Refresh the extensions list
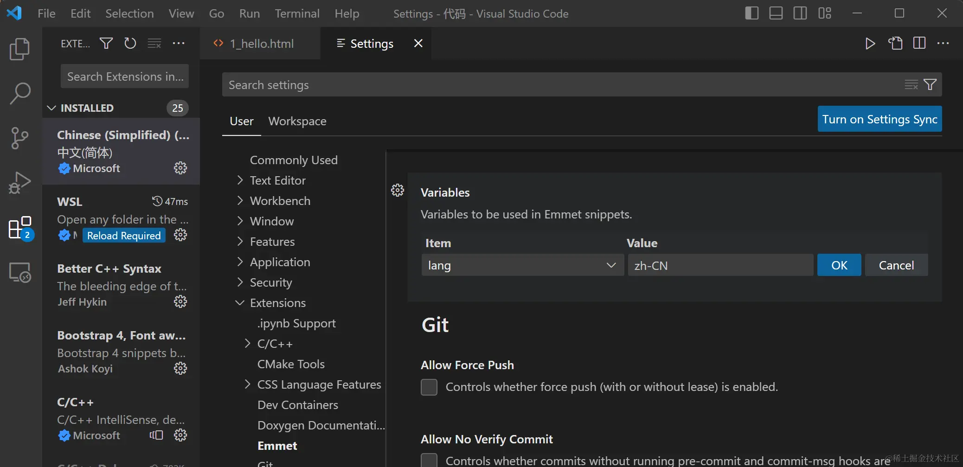 point(130,44)
